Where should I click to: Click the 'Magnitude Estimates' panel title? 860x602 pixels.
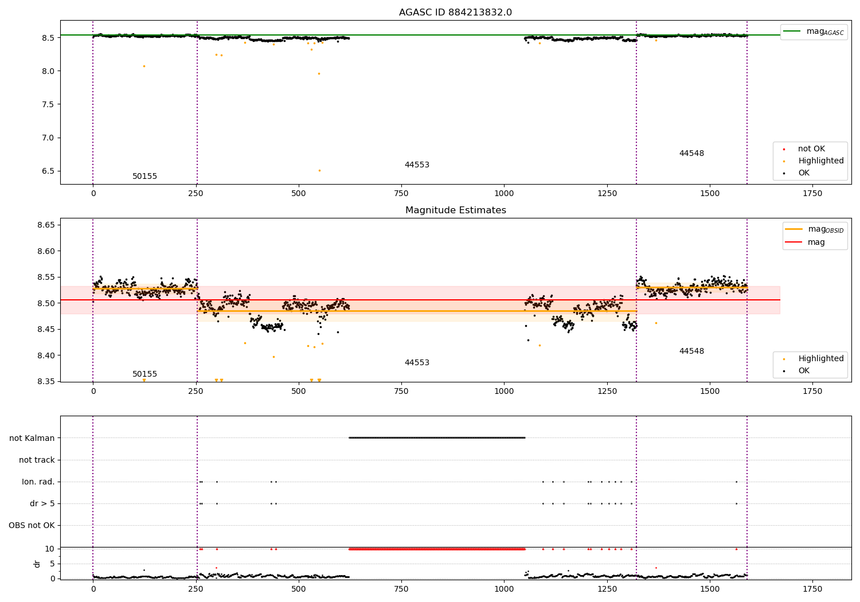[455, 210]
